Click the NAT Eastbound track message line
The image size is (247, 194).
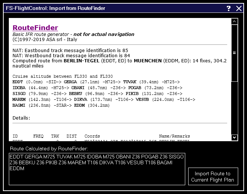pos(70,51)
